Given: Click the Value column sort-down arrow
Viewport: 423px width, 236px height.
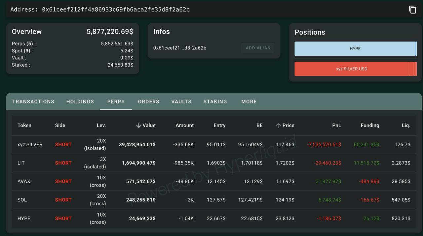Looking at the screenshot, I should [x=139, y=126].
